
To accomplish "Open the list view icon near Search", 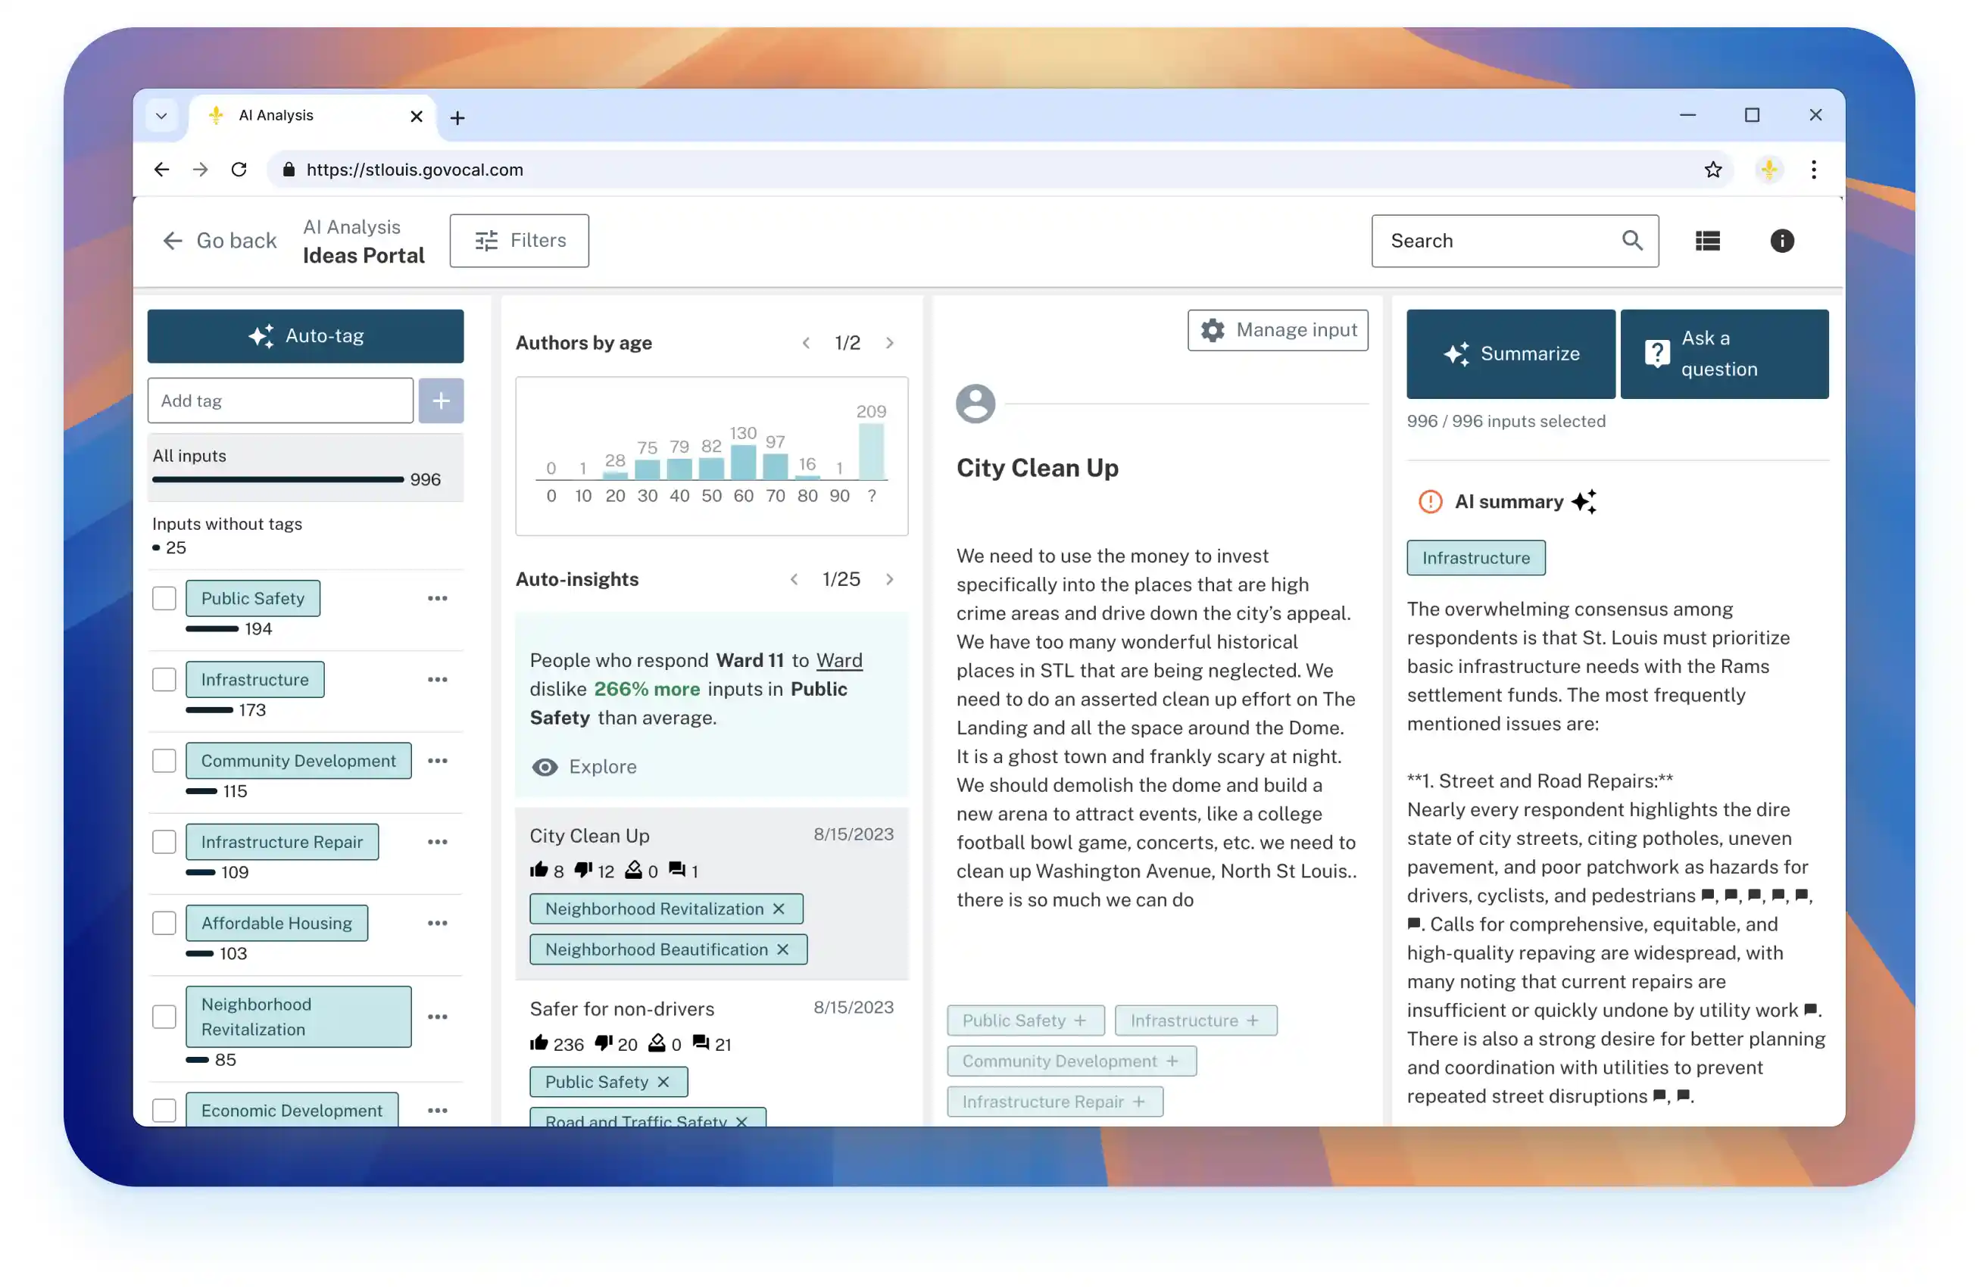I will tap(1707, 241).
